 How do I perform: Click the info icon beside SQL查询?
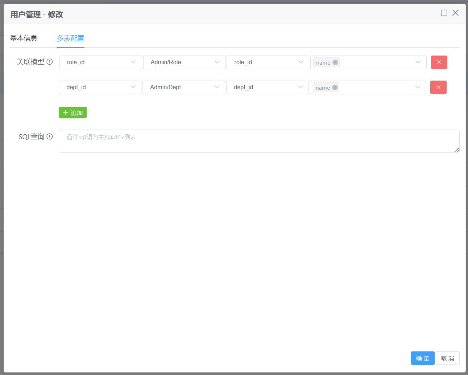pos(50,136)
